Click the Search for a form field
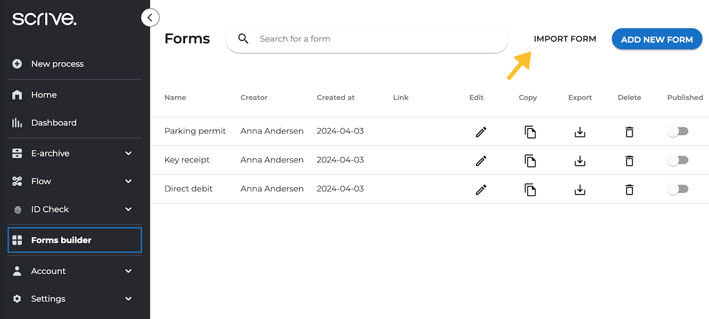The width and height of the screenshot is (709, 319). coord(377,39)
